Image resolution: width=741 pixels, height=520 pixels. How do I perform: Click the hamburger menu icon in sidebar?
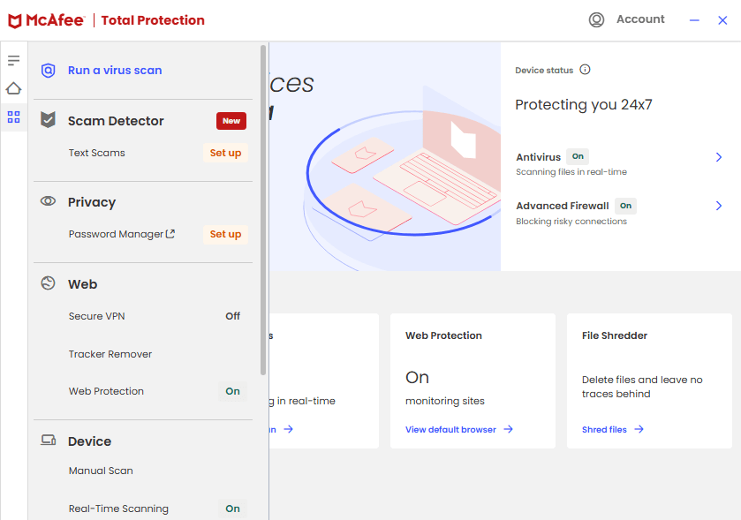pyautogui.click(x=13, y=60)
